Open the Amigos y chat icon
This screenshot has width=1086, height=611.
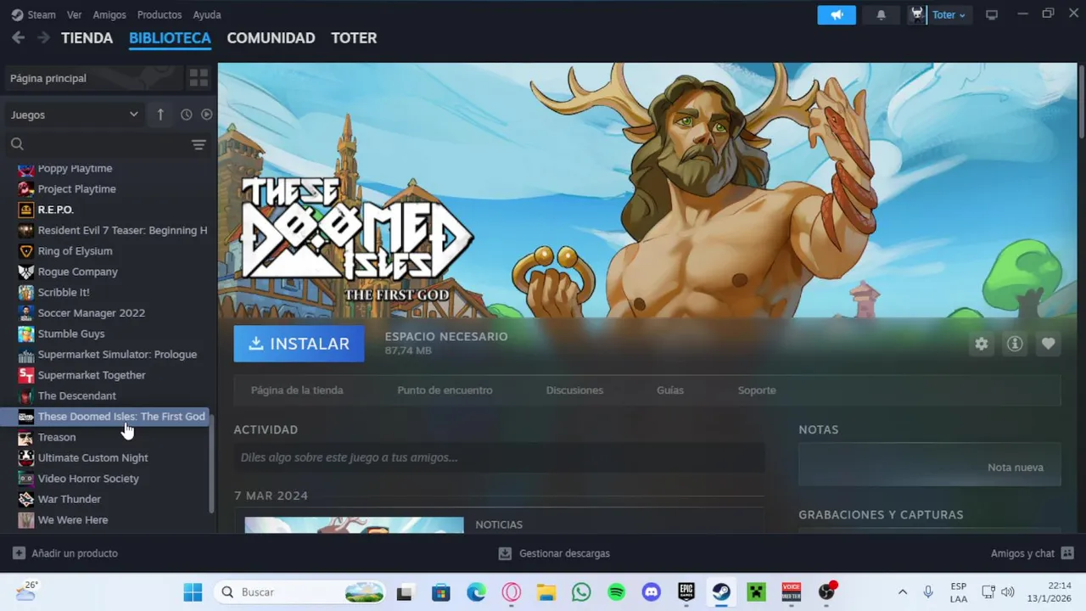pyautogui.click(x=1067, y=553)
